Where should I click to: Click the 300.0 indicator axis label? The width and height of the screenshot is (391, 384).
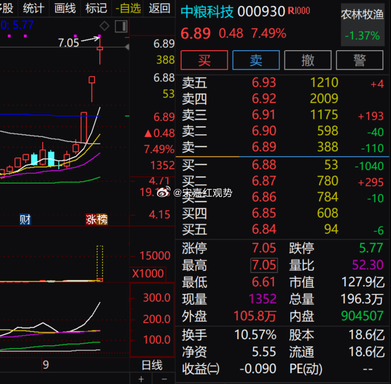157,298
